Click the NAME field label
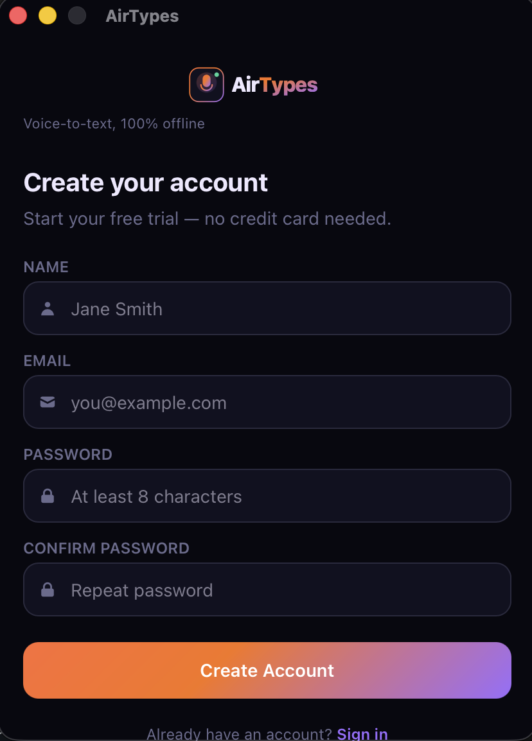The image size is (532, 741). click(x=46, y=267)
